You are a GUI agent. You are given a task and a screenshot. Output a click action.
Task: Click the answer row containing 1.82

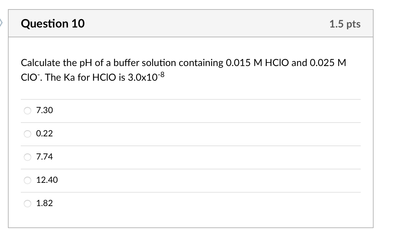(183, 203)
